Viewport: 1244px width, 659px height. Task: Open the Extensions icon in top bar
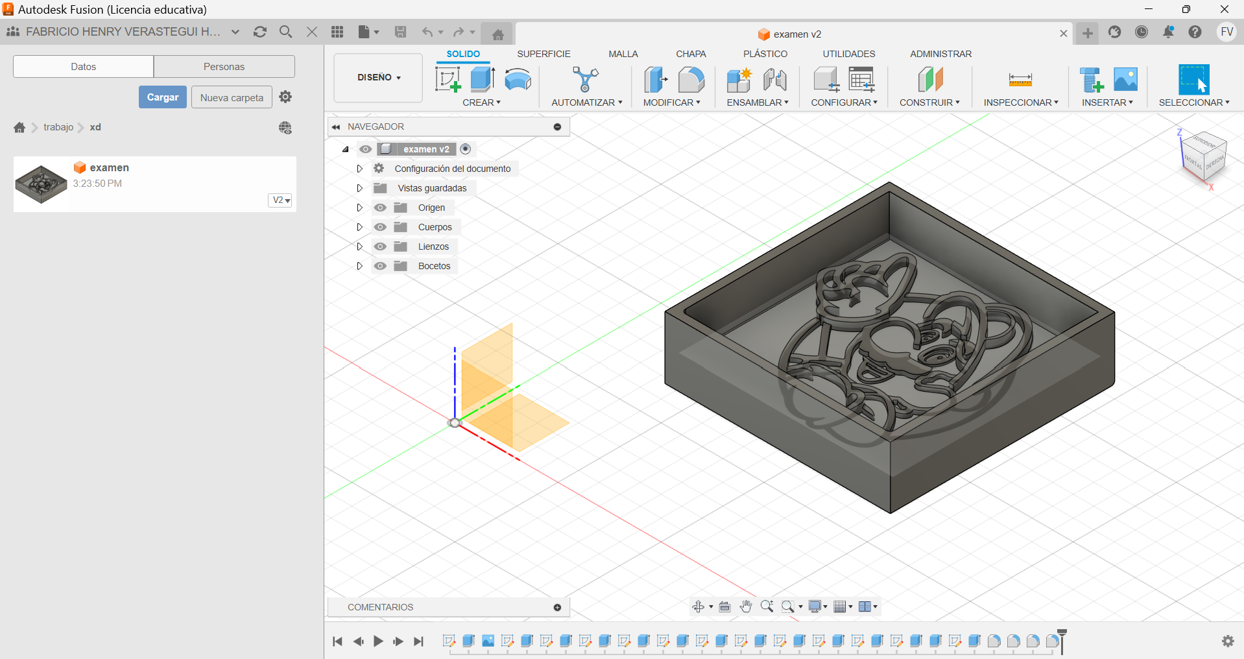tap(1114, 32)
